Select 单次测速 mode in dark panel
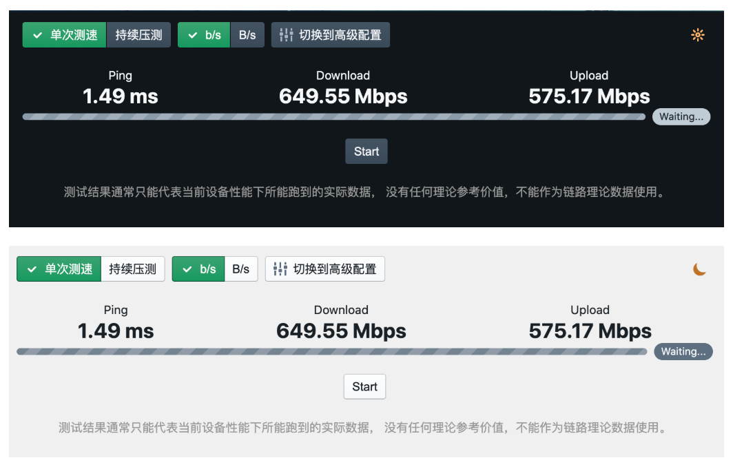This screenshot has width=733, height=469. (x=65, y=35)
